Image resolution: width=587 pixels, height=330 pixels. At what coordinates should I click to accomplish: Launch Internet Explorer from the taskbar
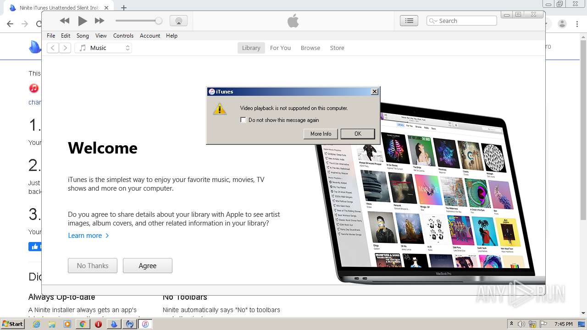tap(37, 324)
